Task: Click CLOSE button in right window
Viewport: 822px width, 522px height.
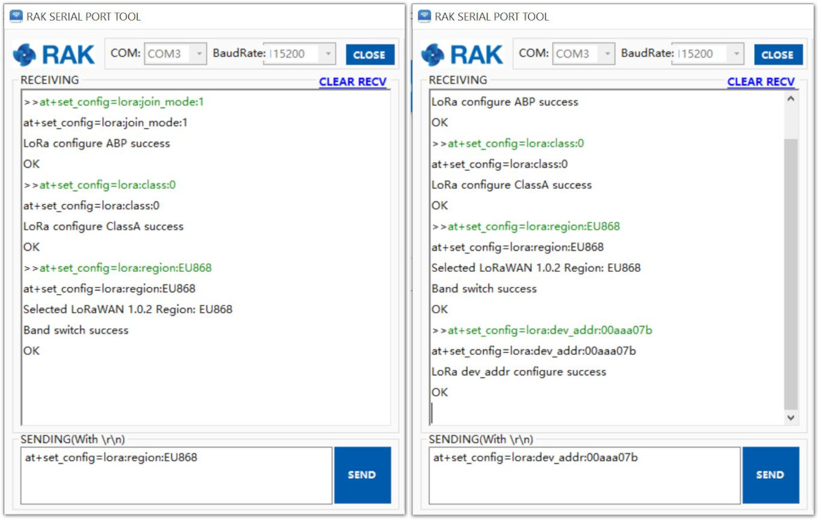Action: click(778, 55)
